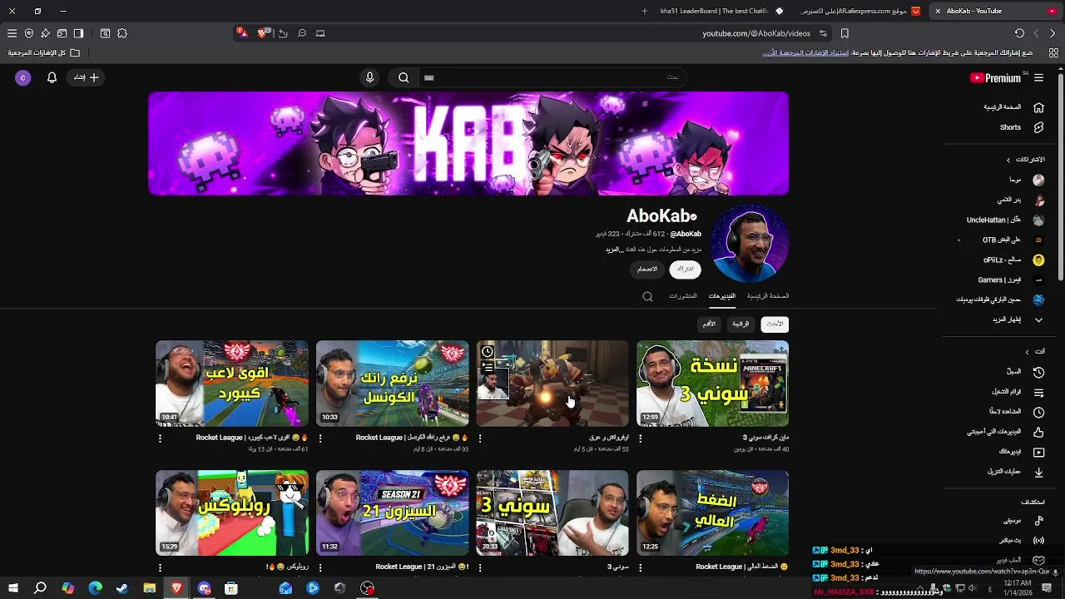Image resolution: width=1065 pixels, height=599 pixels.
Task: Expand the You section header
Action: 1034,351
